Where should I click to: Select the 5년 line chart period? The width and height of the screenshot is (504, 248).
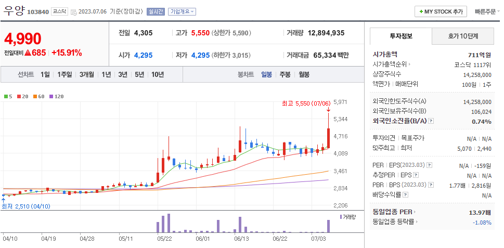[x=139, y=74]
